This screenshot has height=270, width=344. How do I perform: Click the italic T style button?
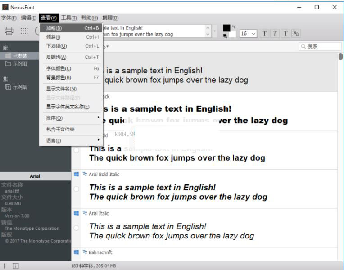point(275,34)
